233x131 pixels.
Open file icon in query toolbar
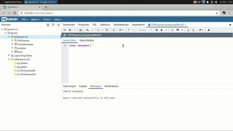[x=65, y=30]
